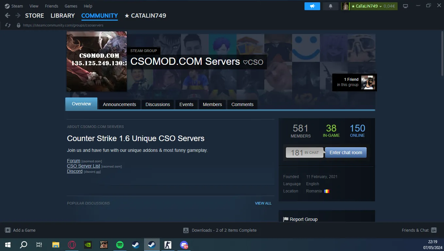This screenshot has height=251, width=444.
Task: Open the CSO Server List link
Action: point(83,166)
